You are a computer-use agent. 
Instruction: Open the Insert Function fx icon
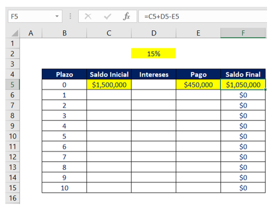[x=126, y=16]
